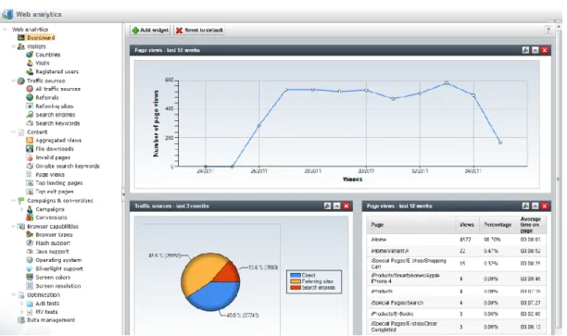Viewport: 567px width, 336px height.
Task: Edit the Traffic sources widget settings
Action: click(327, 205)
